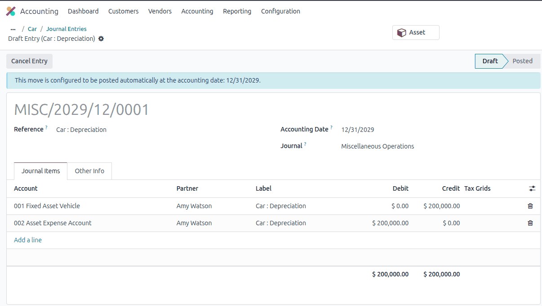Switch to the Other Info tab
The height and width of the screenshot is (306, 542).
(x=89, y=171)
